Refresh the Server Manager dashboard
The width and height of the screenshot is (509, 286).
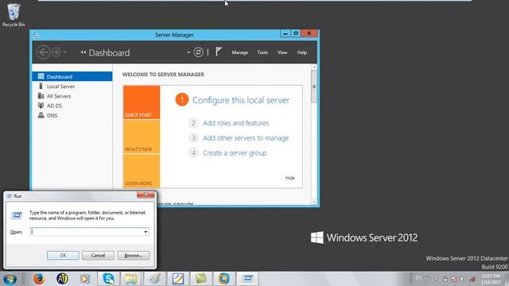coord(198,52)
